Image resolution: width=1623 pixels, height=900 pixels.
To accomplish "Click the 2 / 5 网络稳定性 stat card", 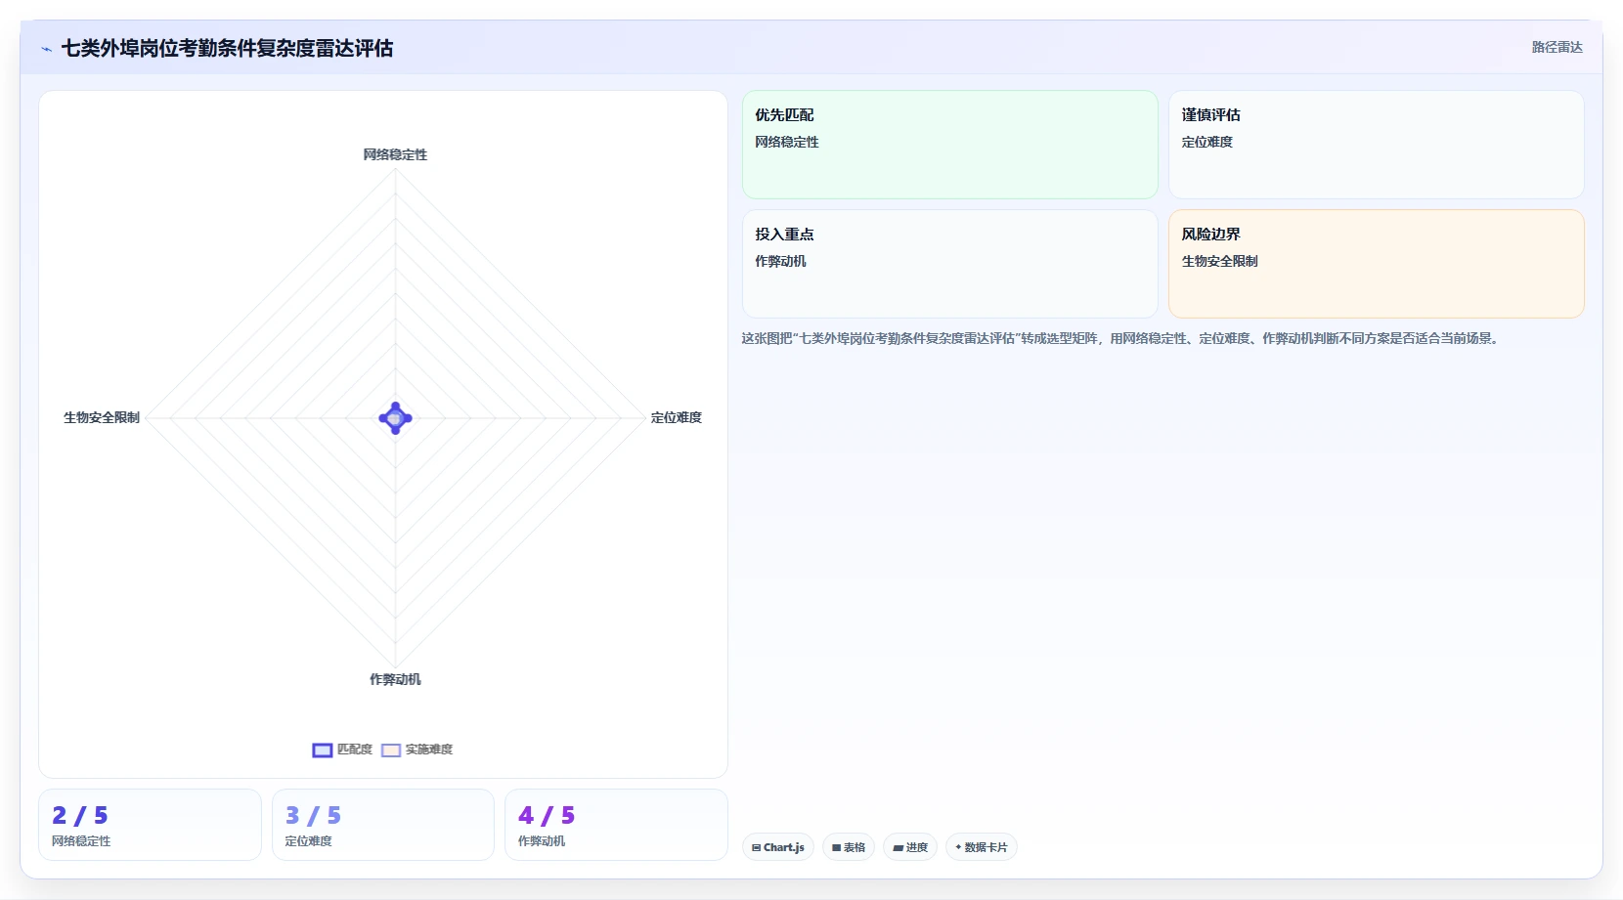I will coord(150,825).
